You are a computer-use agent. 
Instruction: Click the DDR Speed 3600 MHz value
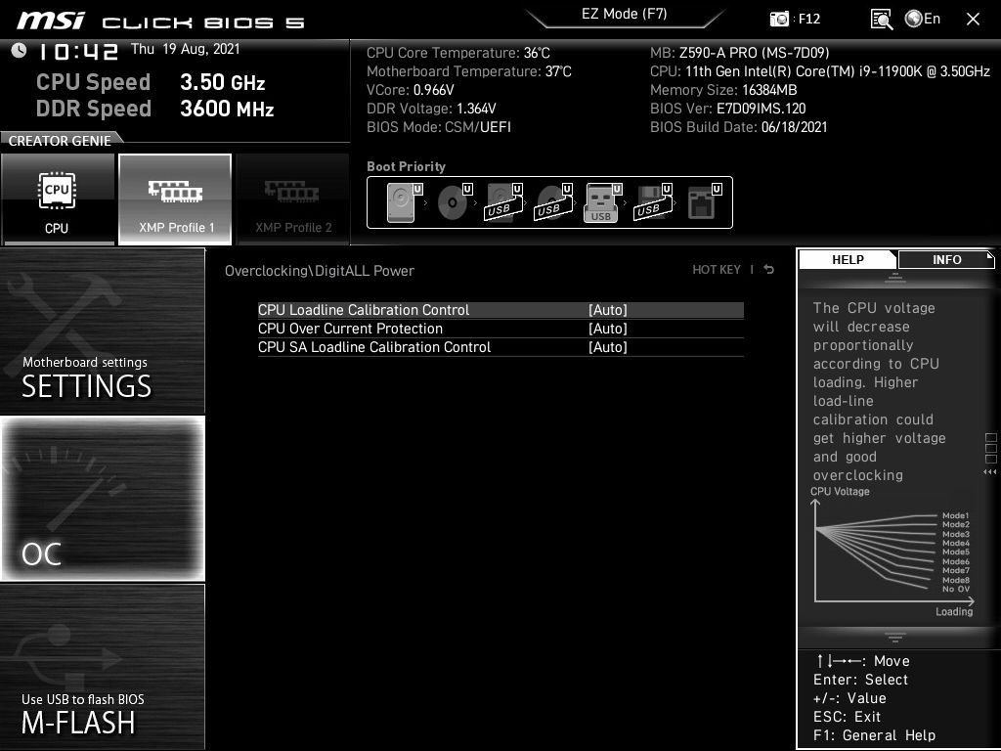pos(227,108)
